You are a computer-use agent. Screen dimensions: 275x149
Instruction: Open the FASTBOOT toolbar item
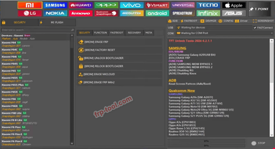coord(189,21)
